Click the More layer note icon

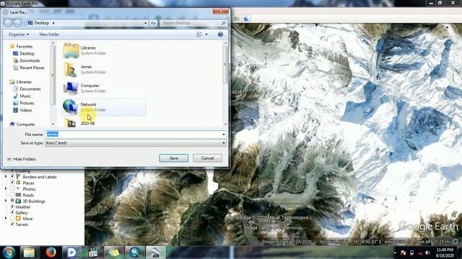coord(18,219)
